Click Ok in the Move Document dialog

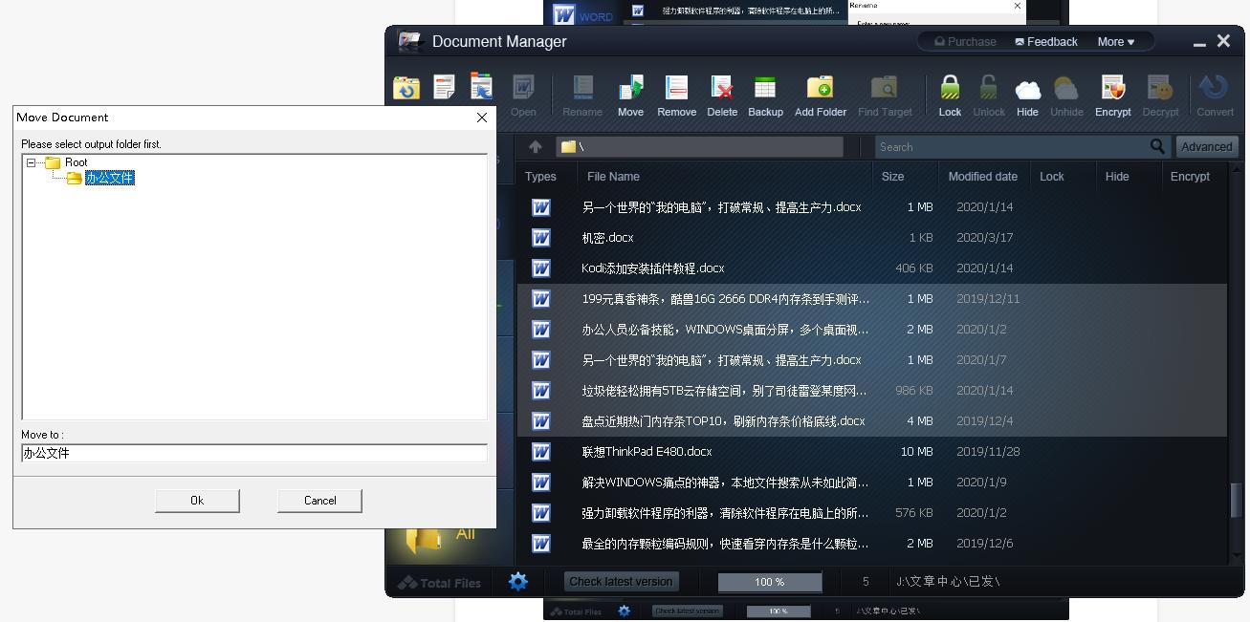(197, 500)
